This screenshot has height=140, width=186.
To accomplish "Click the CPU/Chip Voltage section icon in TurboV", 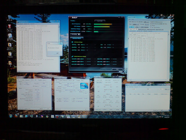I will (x=72, y=42).
